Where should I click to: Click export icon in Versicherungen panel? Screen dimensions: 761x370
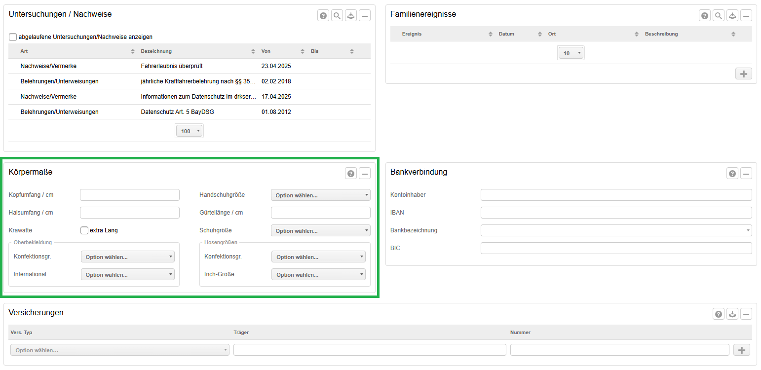click(732, 314)
